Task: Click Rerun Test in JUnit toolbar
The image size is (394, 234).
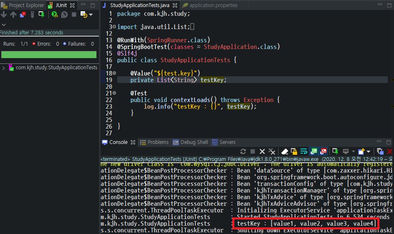Action: [x=54, y=15]
